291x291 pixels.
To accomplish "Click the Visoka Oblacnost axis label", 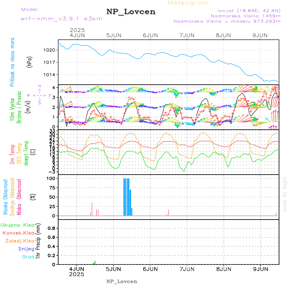I will coord(5,196).
